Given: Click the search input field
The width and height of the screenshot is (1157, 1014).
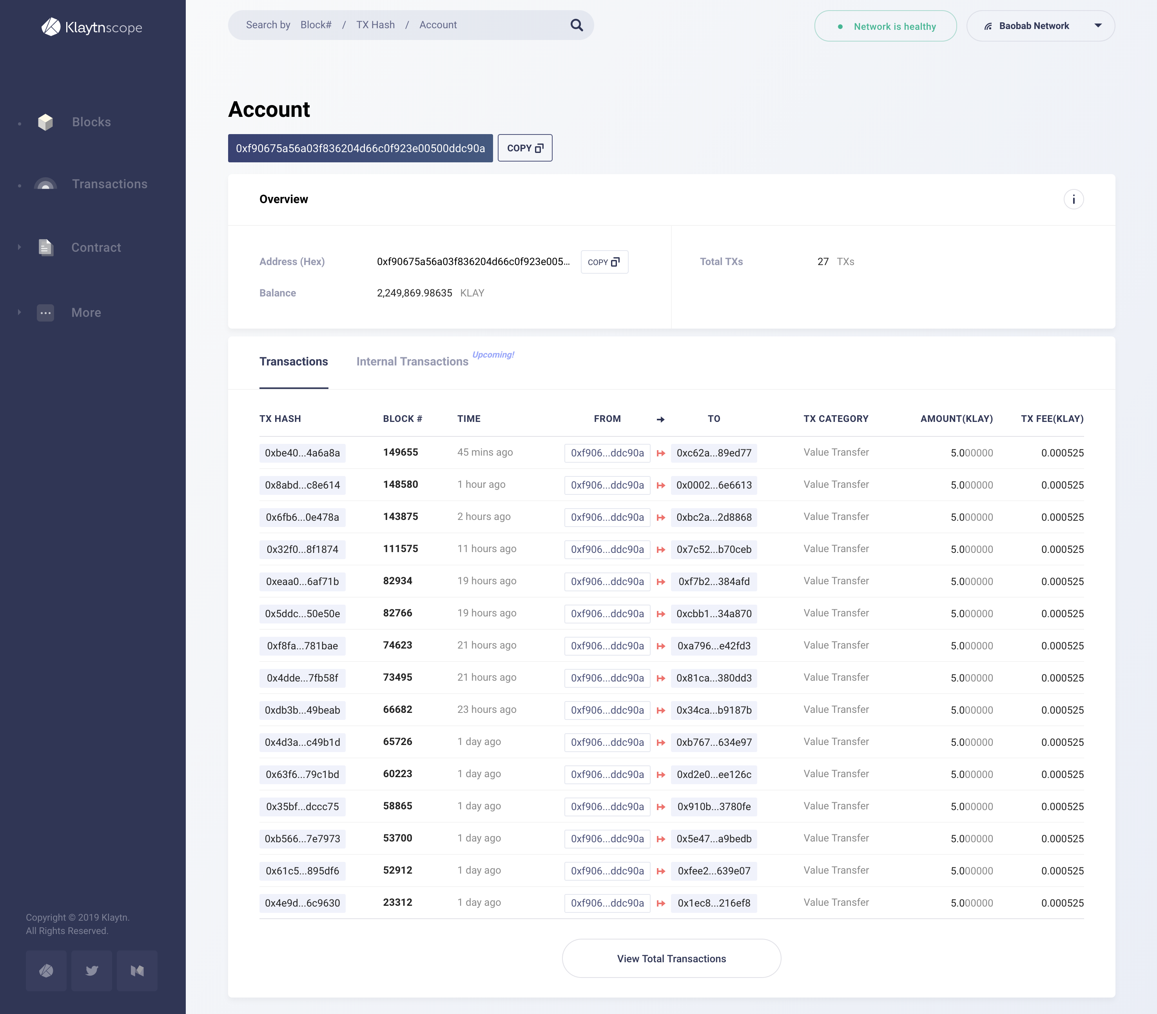Looking at the screenshot, I should coord(396,25).
